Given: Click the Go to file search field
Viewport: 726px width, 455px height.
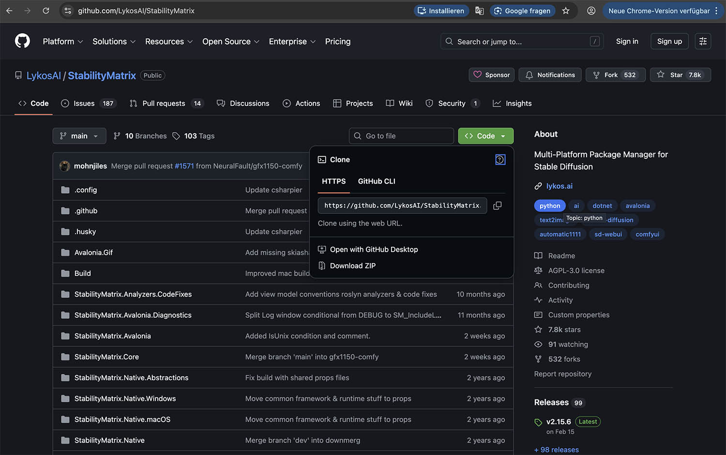Looking at the screenshot, I should click(x=402, y=136).
